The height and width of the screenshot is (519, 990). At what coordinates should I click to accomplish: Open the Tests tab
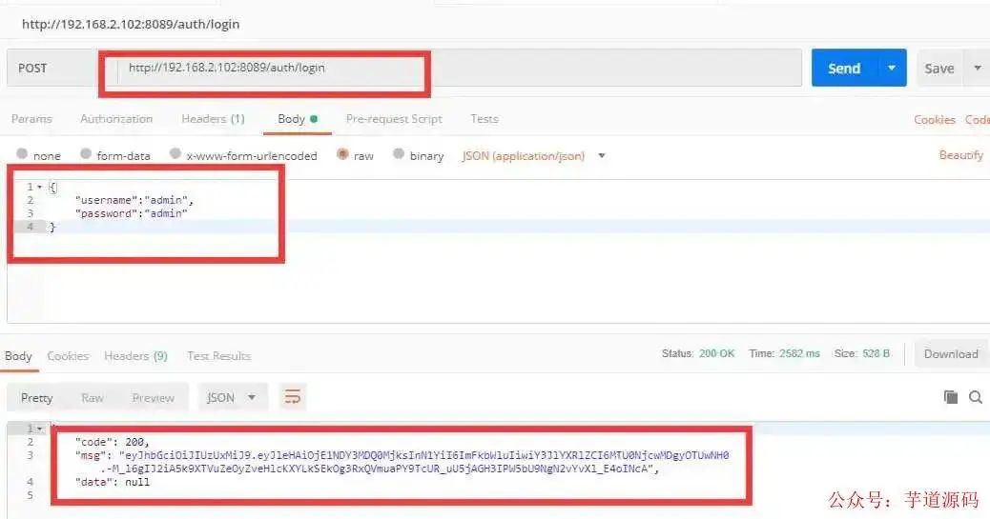pyautogui.click(x=485, y=118)
